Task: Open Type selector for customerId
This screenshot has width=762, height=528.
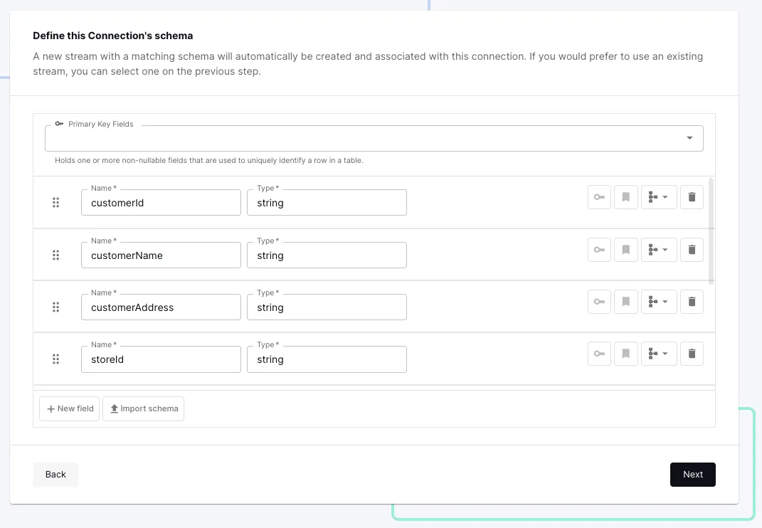Action: [x=327, y=203]
